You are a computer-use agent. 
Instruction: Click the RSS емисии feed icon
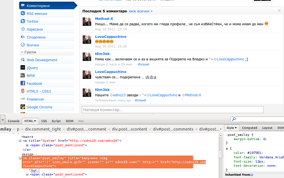23,13
